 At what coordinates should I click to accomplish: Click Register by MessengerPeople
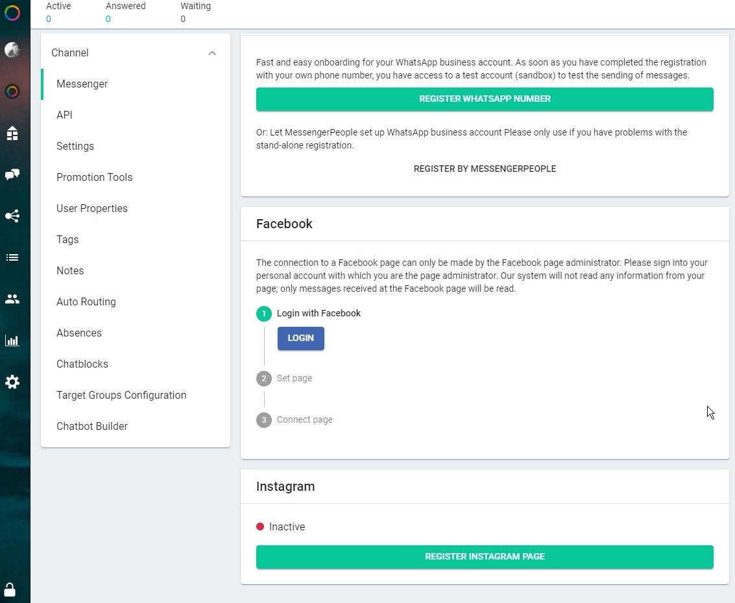485,169
